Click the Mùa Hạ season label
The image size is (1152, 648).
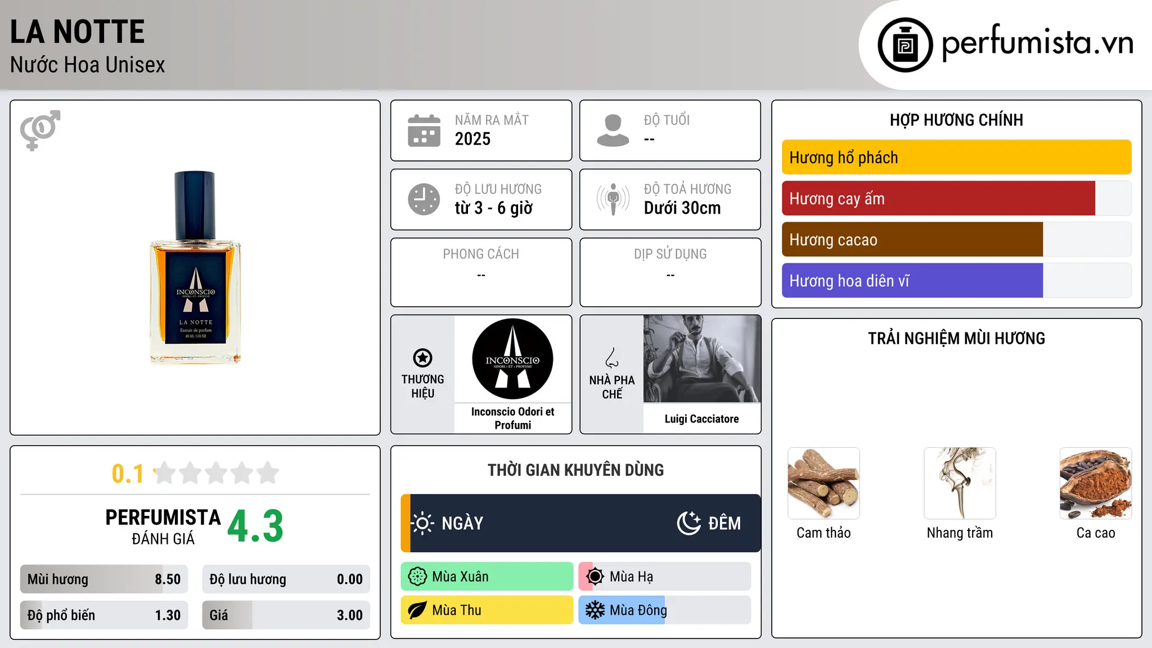[631, 577]
